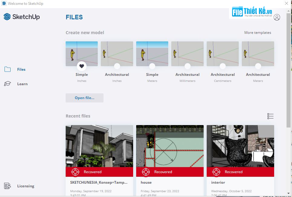Click the recovered lifebuoy icon on interior

tap(216, 172)
